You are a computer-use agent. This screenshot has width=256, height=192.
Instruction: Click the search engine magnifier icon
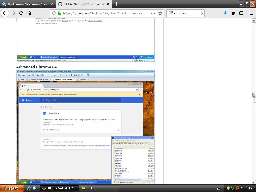pyautogui.click(x=171, y=13)
